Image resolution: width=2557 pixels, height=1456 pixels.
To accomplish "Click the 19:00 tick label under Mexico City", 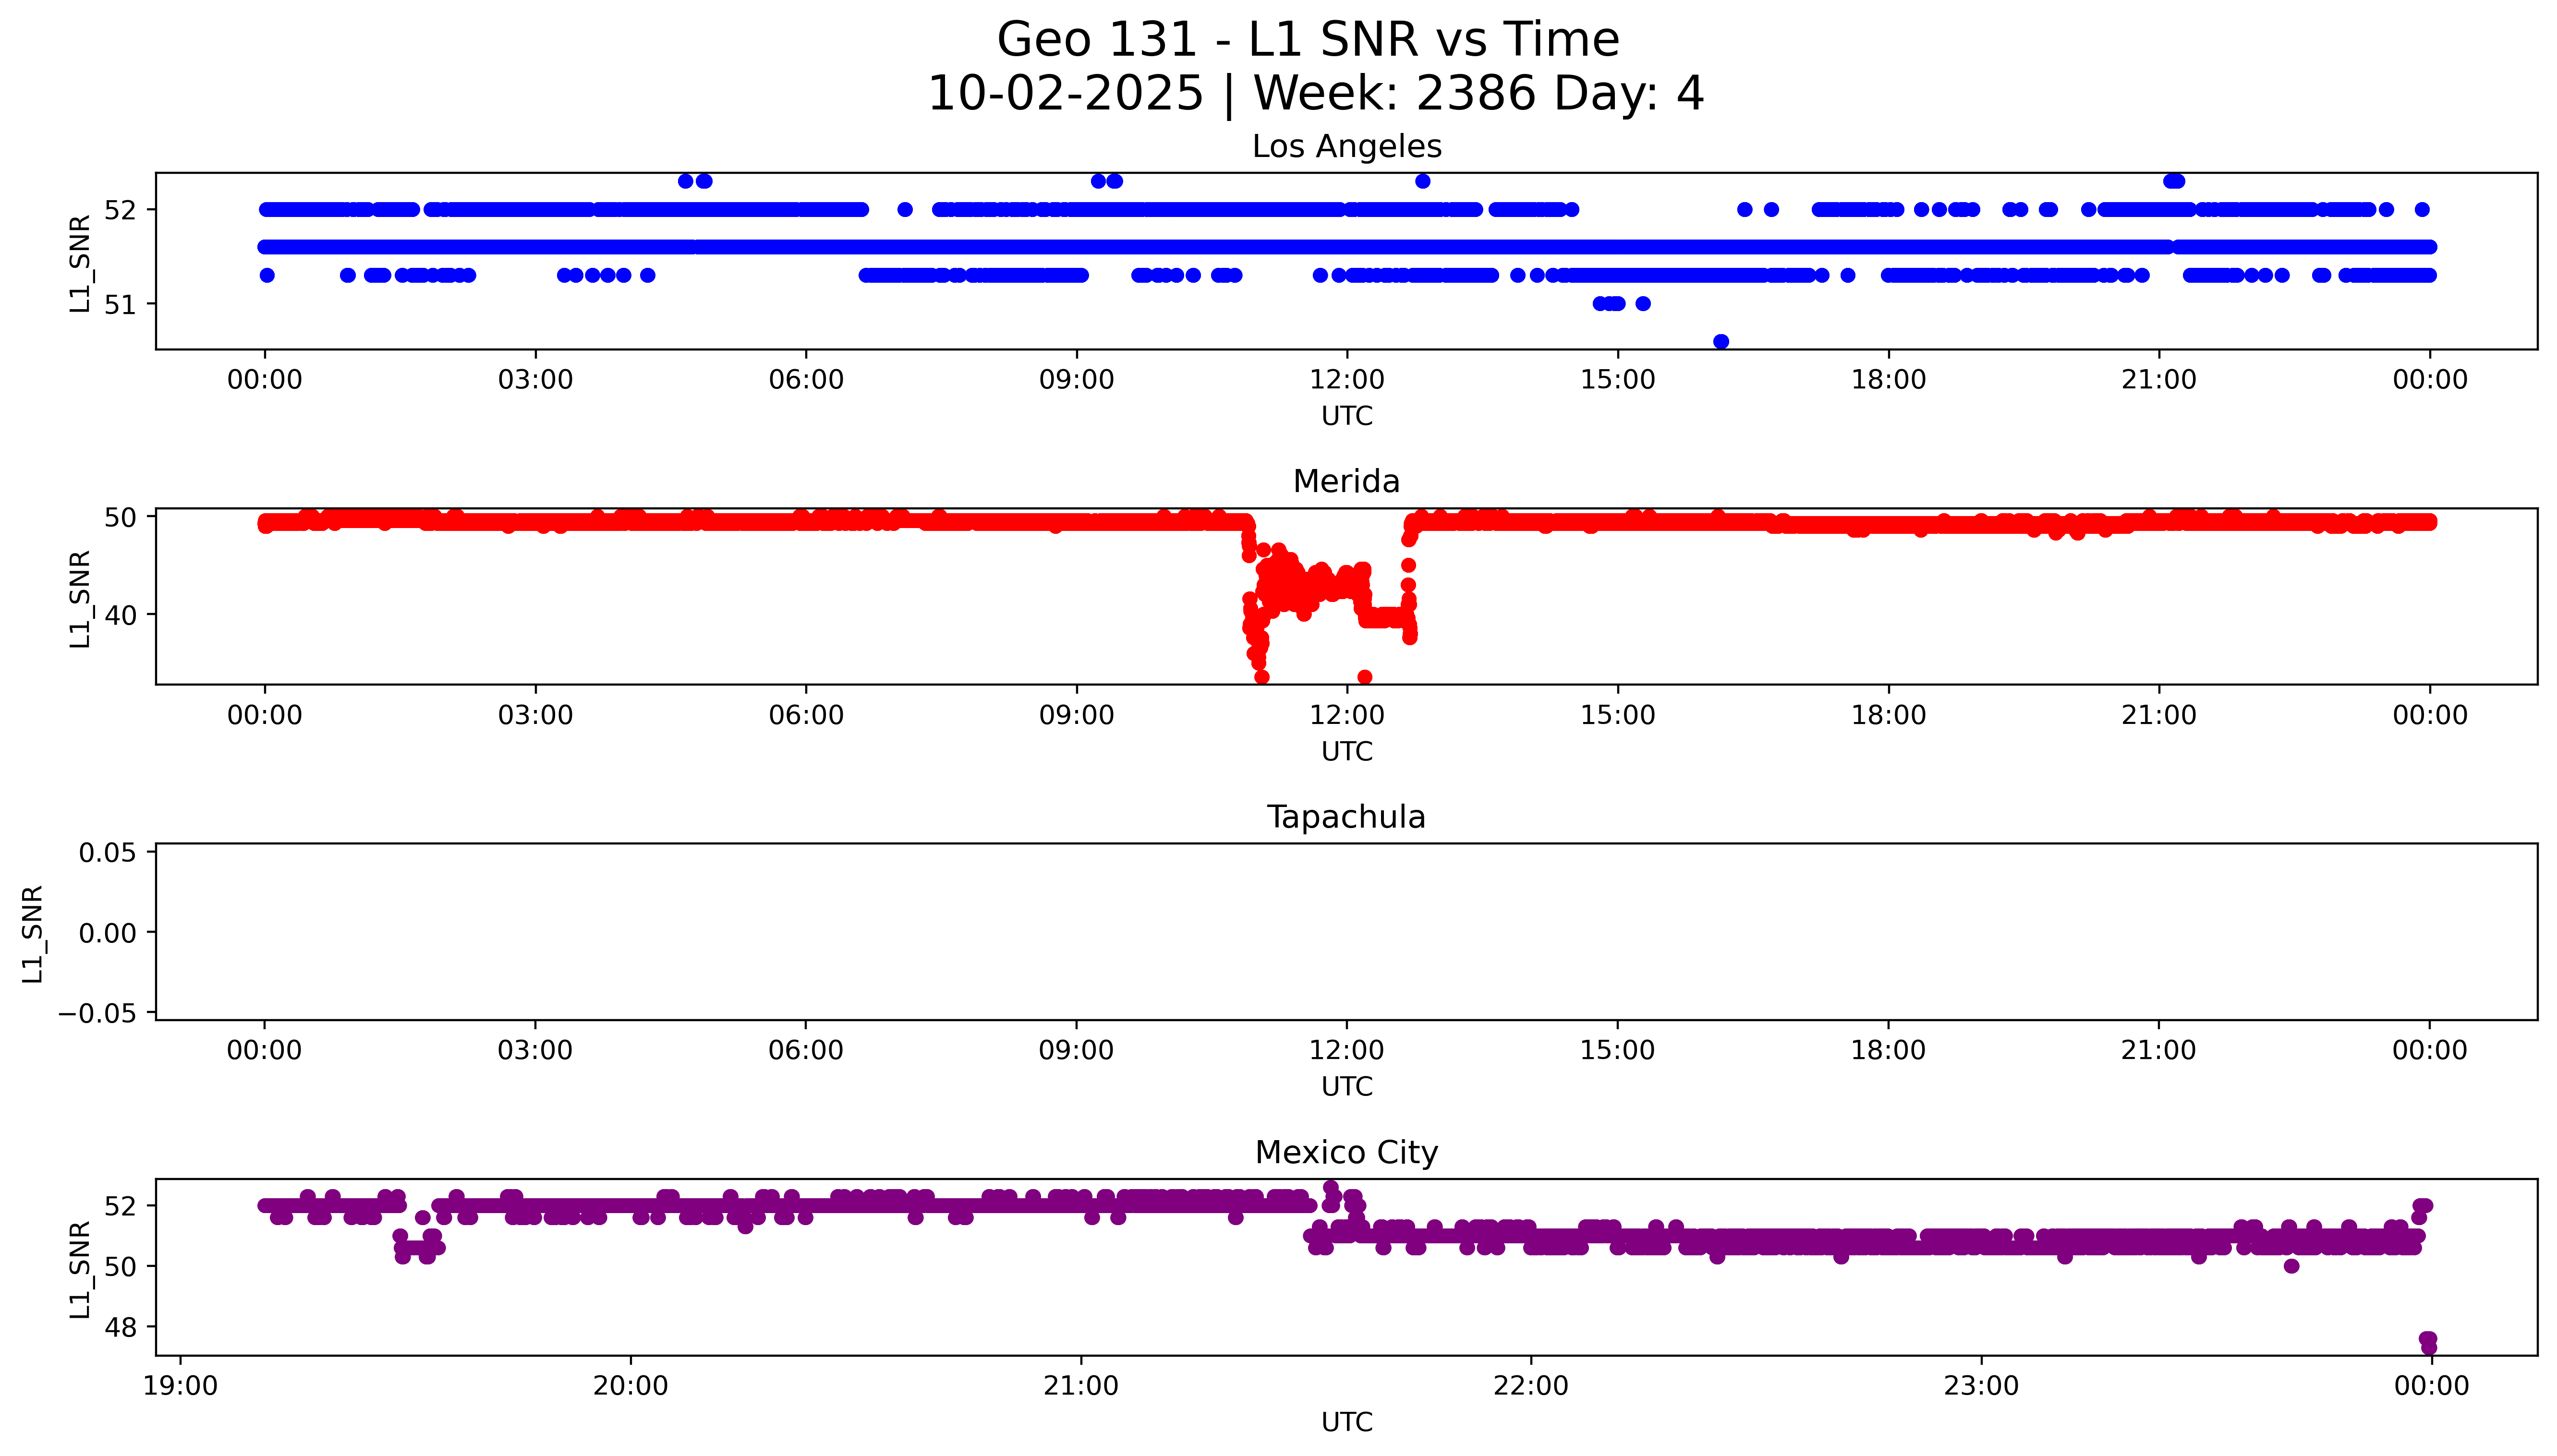I will click(x=180, y=1386).
